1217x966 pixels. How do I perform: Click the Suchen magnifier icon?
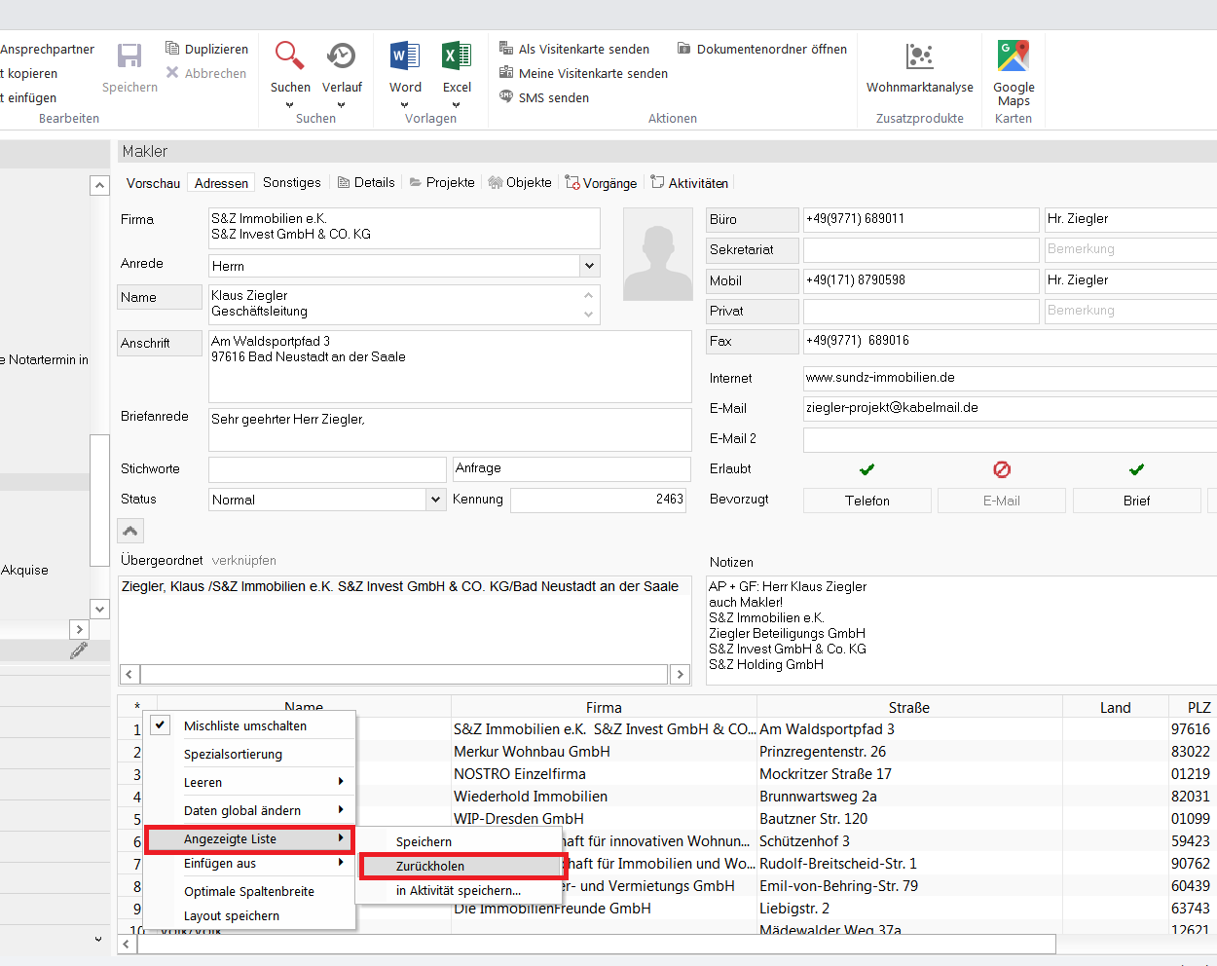(289, 56)
